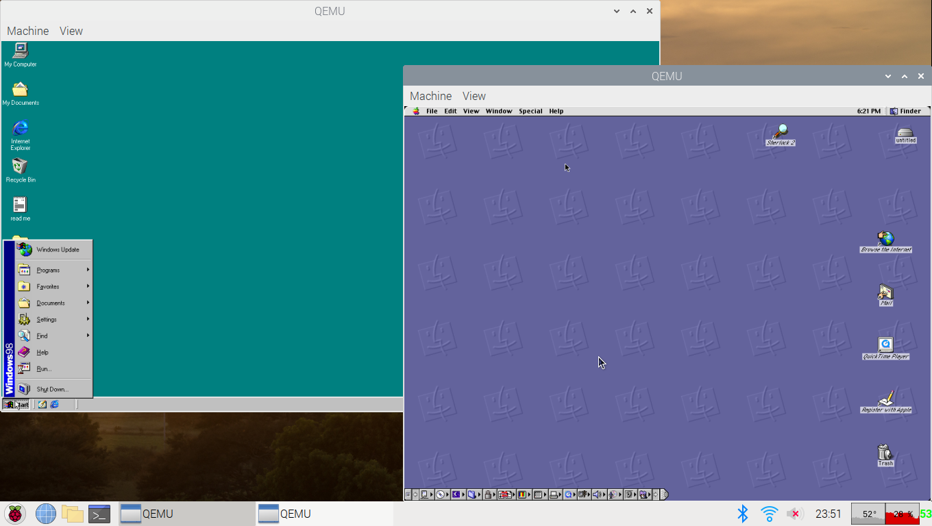The height and width of the screenshot is (526, 932).
Task: Launch the web browser from the Pi taskbar
Action: (45, 514)
